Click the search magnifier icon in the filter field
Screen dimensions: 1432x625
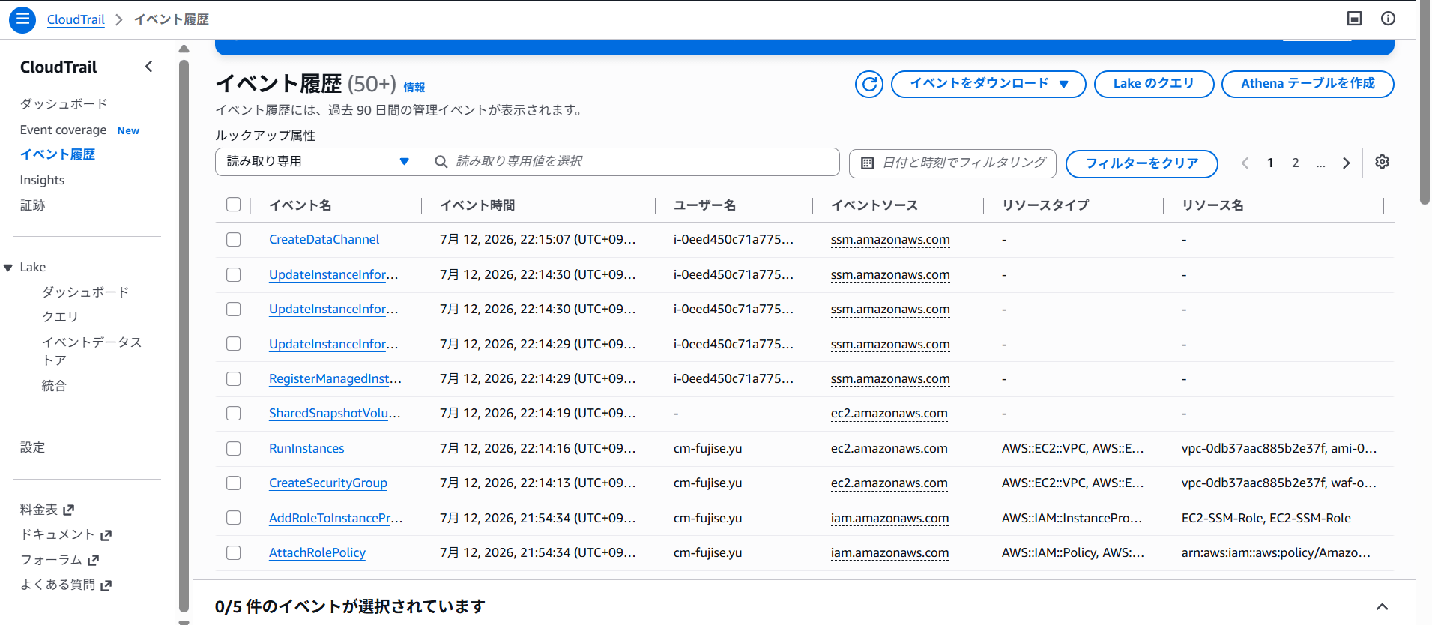tap(441, 162)
